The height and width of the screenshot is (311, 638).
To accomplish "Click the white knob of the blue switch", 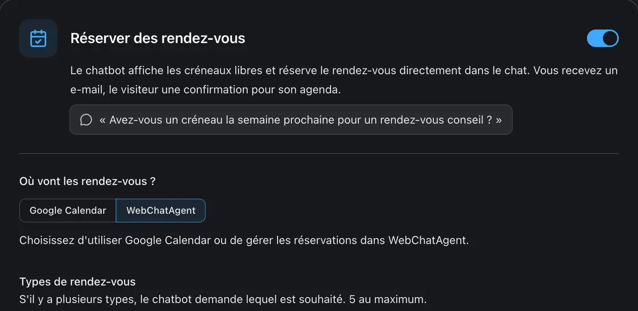I will pyautogui.click(x=610, y=38).
